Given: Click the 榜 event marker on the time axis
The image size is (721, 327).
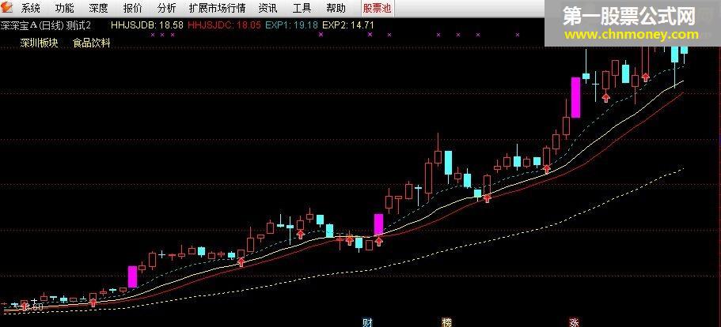Looking at the screenshot, I should coord(447,322).
